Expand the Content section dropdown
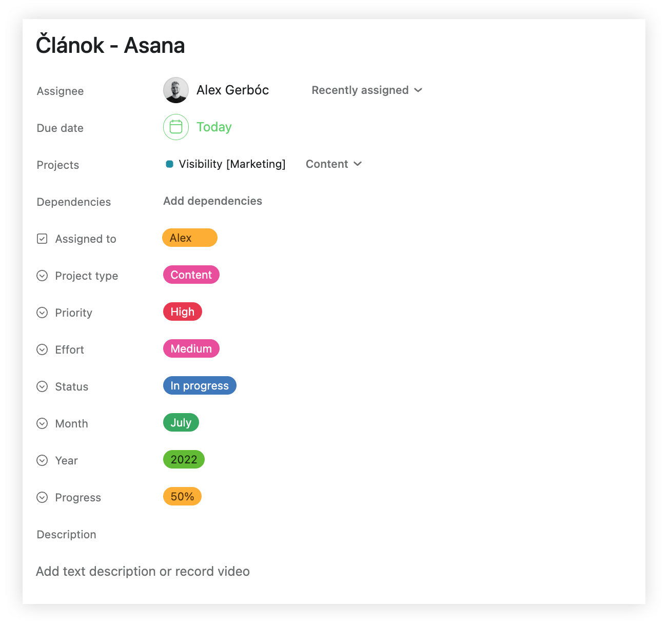Screen dimensions: 668x623 pos(333,164)
